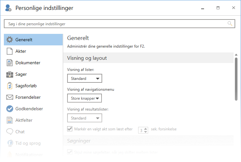Select the Generelt settings category
The image size is (241, 162).
(x=33, y=40)
